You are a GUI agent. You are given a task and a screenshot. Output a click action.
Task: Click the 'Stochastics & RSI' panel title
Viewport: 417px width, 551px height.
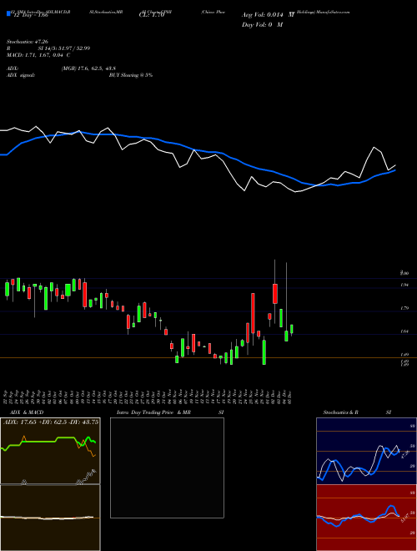pos(357,412)
